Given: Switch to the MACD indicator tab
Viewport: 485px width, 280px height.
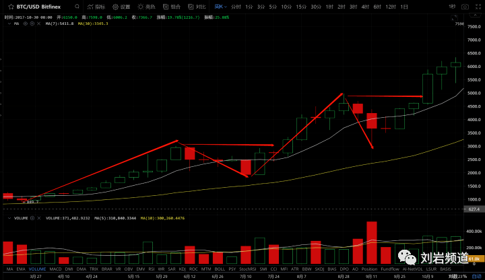Looking at the screenshot, I should [55, 269].
